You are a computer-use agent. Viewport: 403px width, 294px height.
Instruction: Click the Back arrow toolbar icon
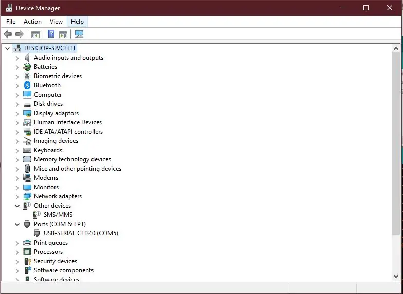8,34
